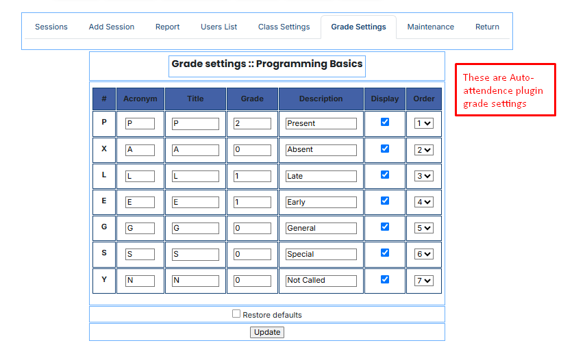Go to Users List tab
Image resolution: width=561 pixels, height=356 pixels.
coord(219,27)
